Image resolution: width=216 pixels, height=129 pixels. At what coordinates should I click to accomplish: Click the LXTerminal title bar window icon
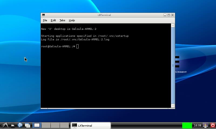(x=43, y=15)
